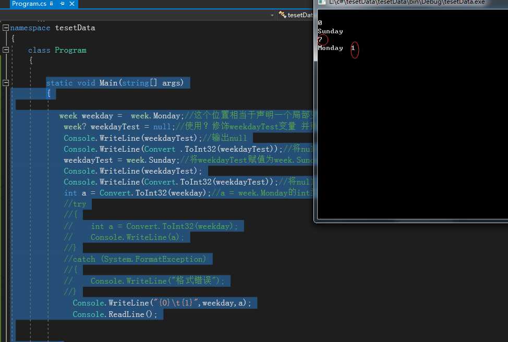
Task: Click 'static void Main(string[] args)' line
Action: coord(115,83)
